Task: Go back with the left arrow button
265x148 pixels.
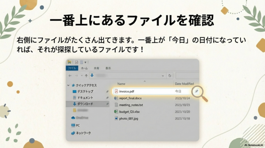Action: coord(70,76)
